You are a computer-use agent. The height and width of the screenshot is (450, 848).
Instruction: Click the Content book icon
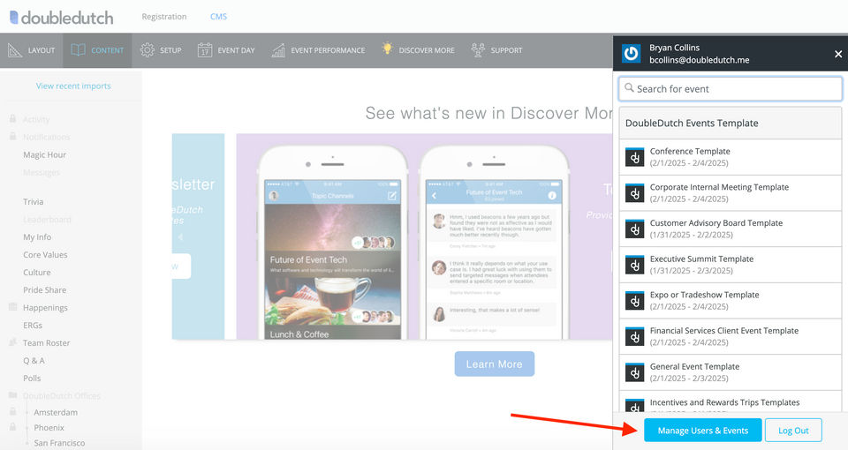(x=78, y=50)
